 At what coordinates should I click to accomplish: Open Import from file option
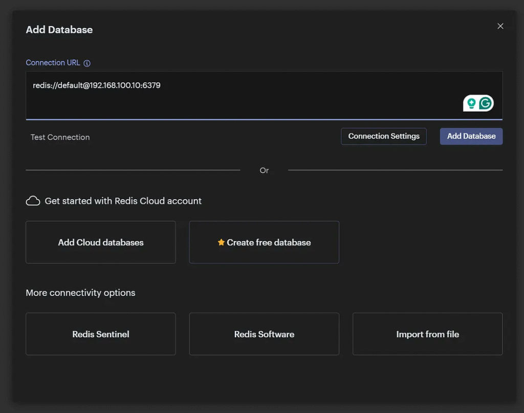pyautogui.click(x=427, y=334)
